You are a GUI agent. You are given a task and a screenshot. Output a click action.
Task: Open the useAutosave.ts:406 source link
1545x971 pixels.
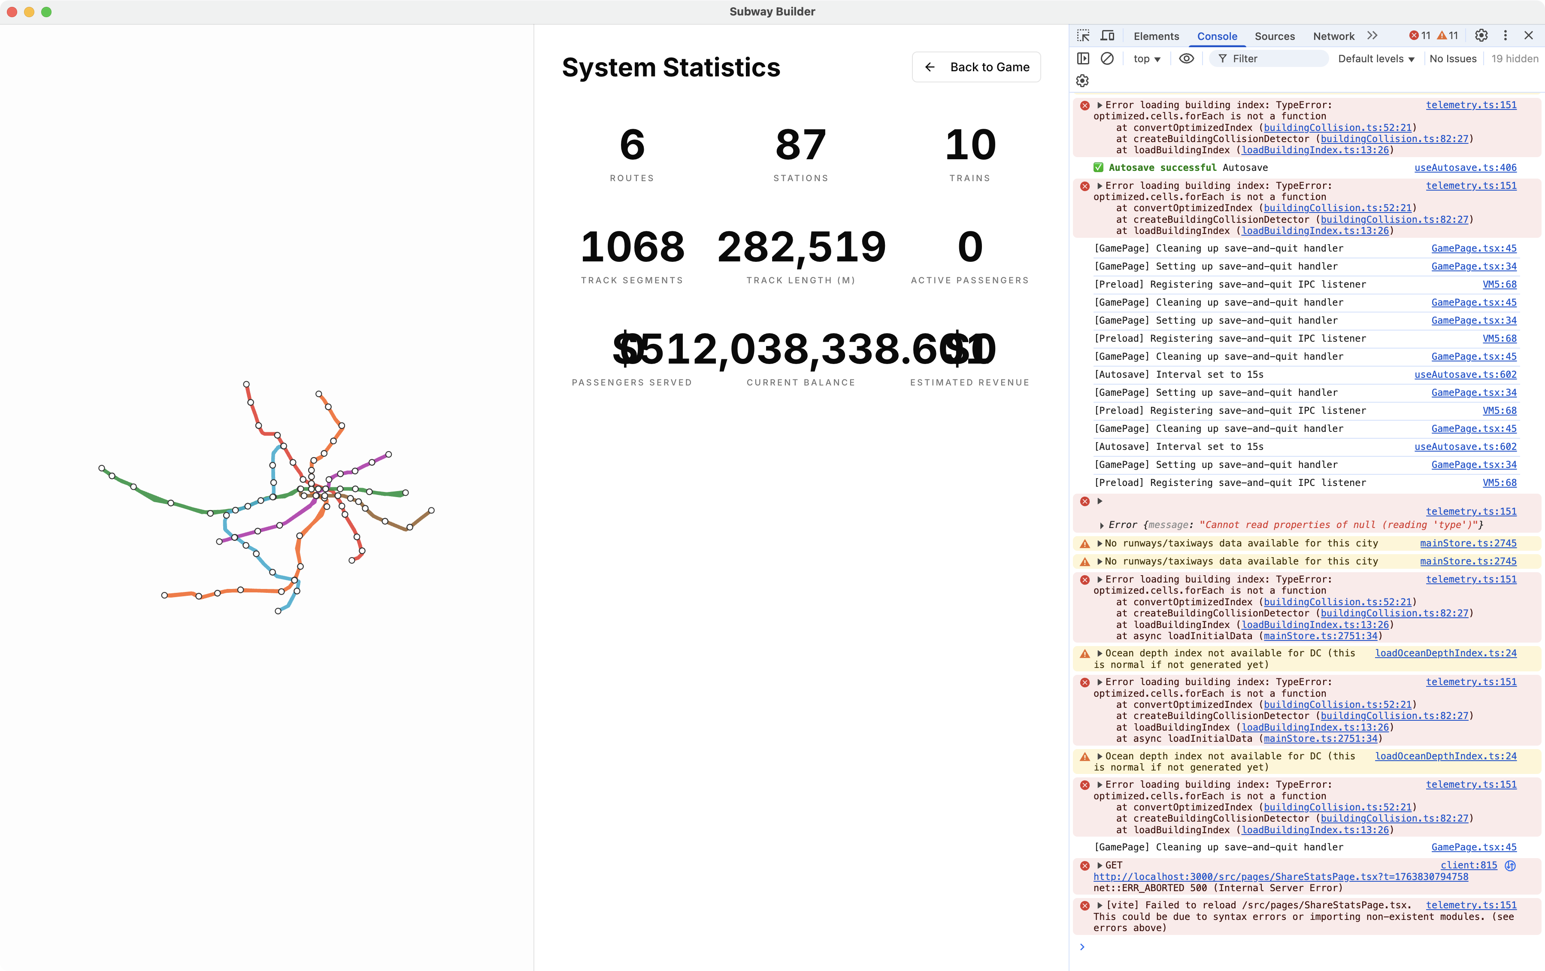(x=1465, y=167)
